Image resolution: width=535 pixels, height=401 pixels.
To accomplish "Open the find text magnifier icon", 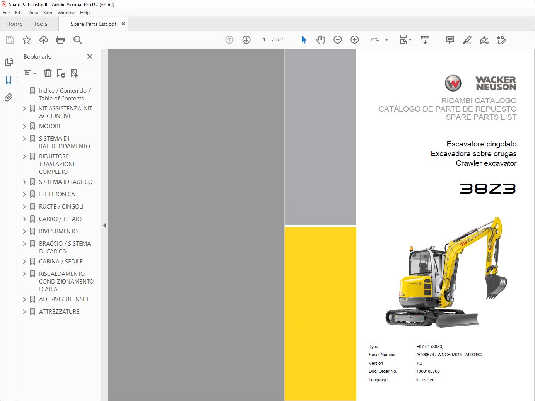I will click(78, 40).
